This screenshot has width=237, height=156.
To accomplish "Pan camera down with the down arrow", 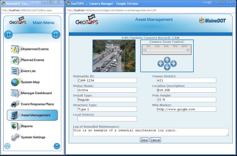I will [x=167, y=67].
